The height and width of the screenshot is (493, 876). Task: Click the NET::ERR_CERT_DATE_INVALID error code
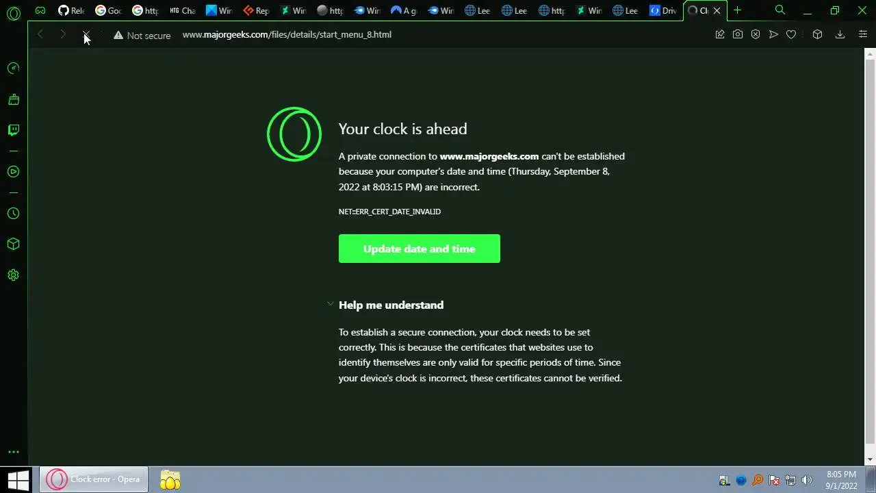(389, 212)
